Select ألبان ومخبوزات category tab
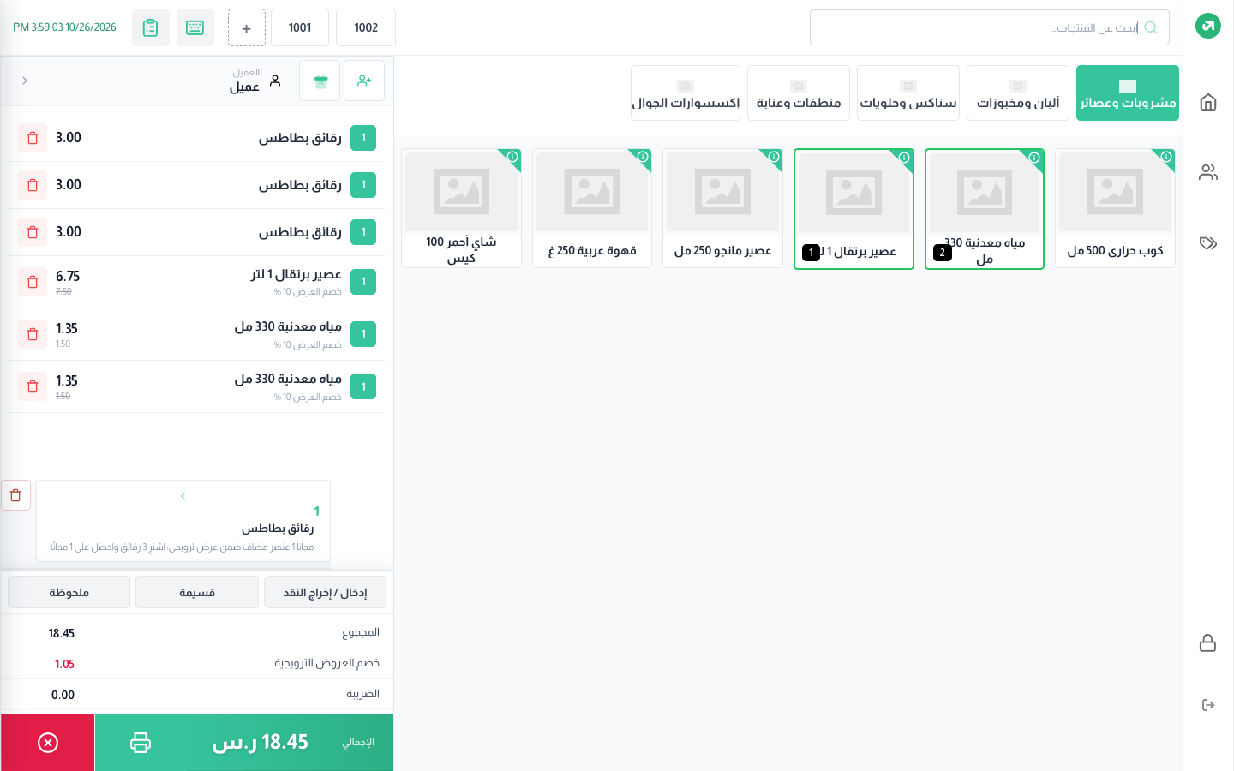Viewport: 1234px width, 771px height. pyautogui.click(x=1018, y=93)
